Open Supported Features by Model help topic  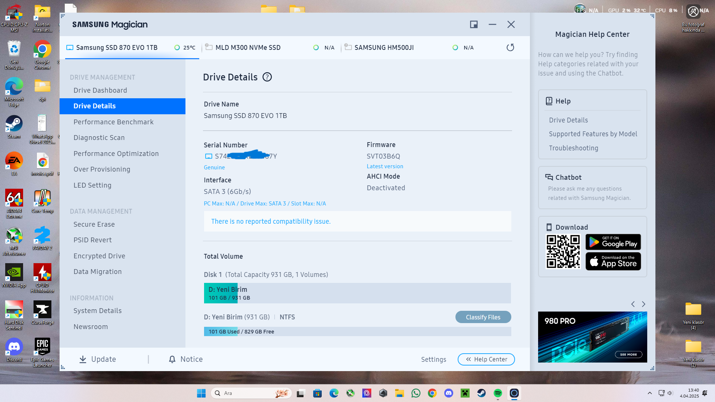point(593,134)
